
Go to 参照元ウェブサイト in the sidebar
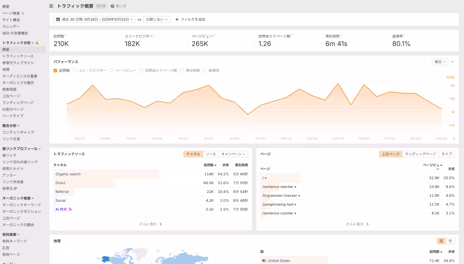click(x=18, y=63)
